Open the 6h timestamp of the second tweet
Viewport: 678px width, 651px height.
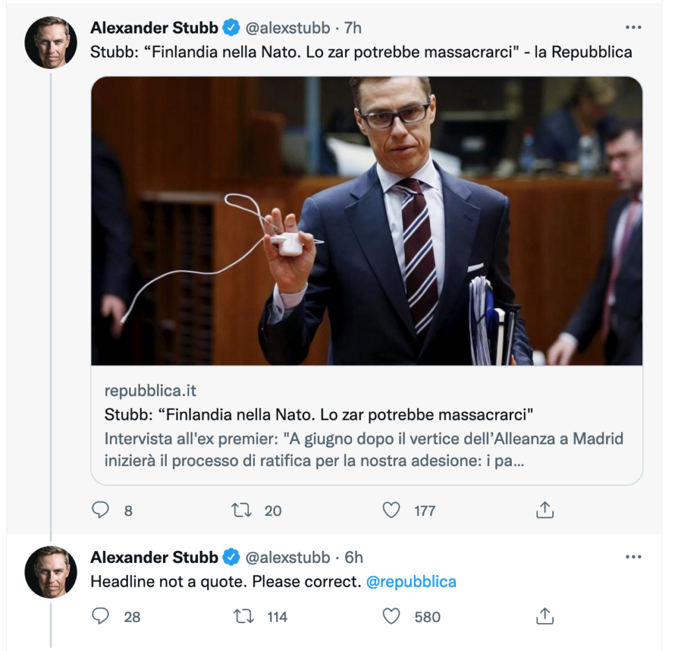pos(354,558)
